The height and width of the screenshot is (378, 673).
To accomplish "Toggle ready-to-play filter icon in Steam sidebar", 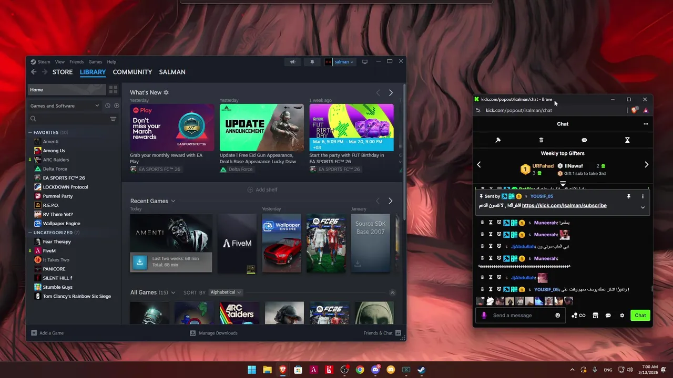I will coord(116,106).
